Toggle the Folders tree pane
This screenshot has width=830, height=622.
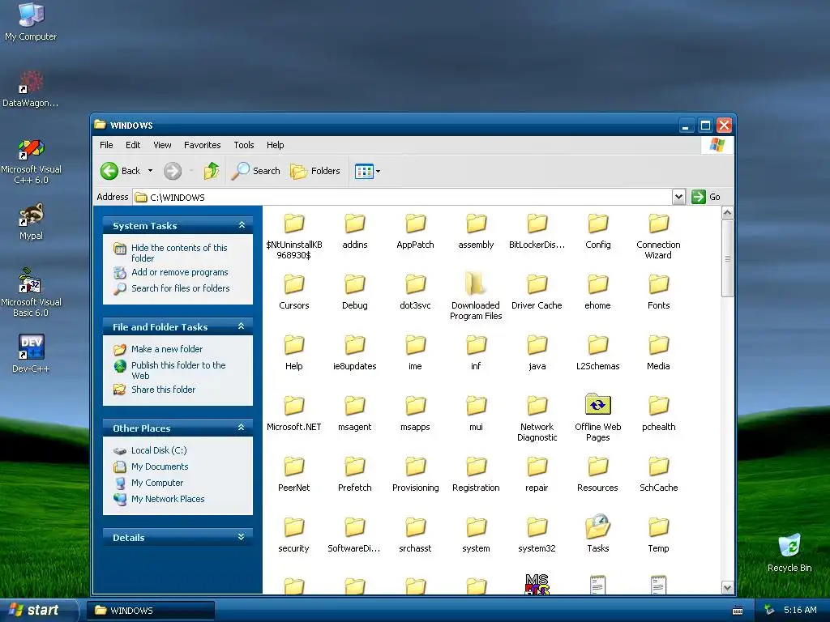click(x=315, y=171)
